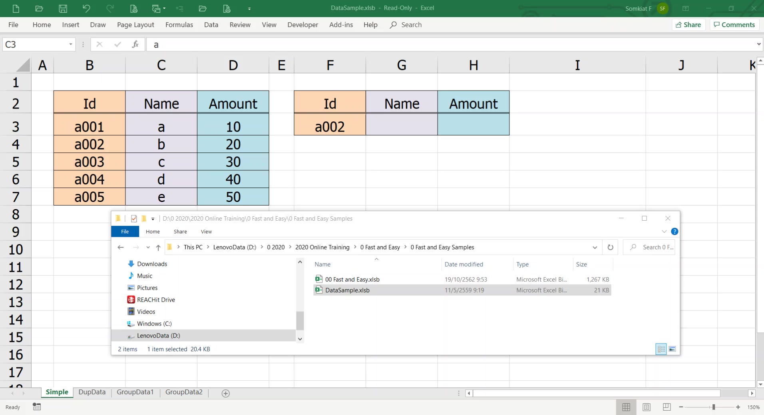
Task: Select cell D5 with value 30
Action: pos(233,162)
